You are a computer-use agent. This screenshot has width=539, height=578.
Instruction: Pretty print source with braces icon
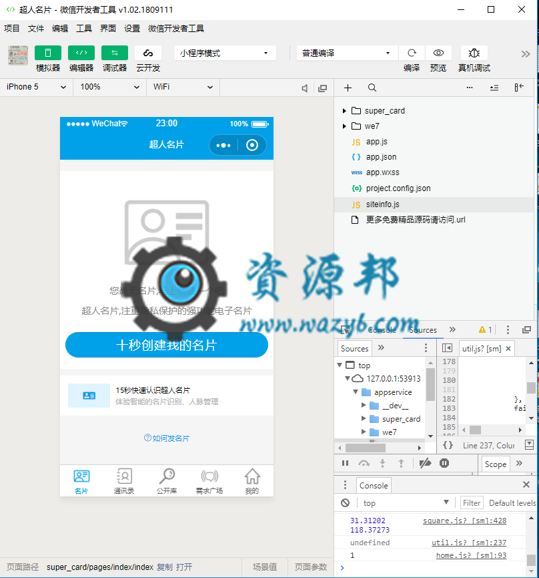pos(448,445)
